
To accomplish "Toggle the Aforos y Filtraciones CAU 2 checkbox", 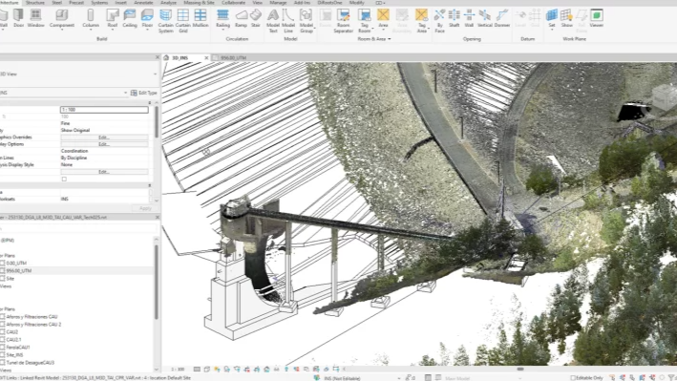I will 3,325.
